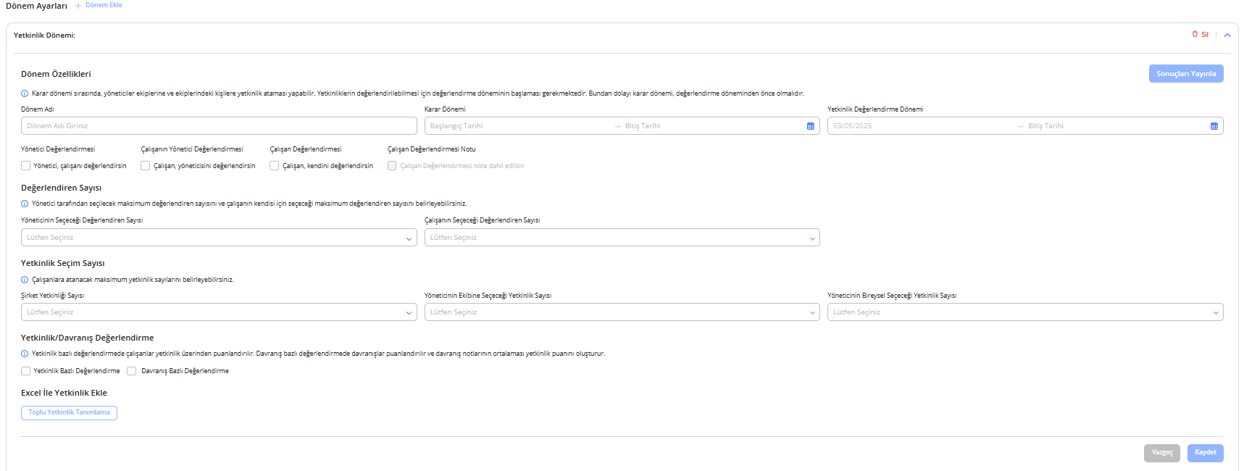Click the red Sil trash icon
This screenshot has width=1244, height=471.
[x=1195, y=34]
